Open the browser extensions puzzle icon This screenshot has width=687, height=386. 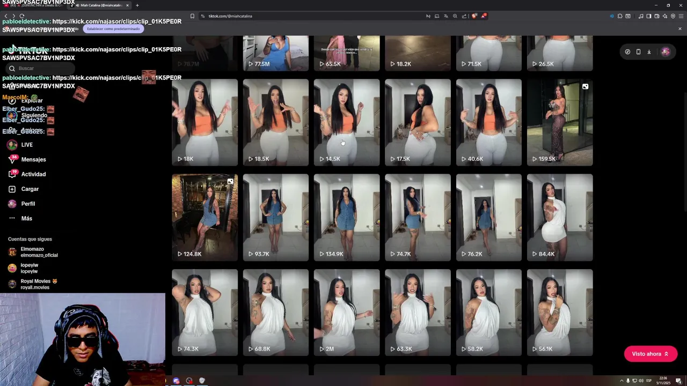(620, 16)
